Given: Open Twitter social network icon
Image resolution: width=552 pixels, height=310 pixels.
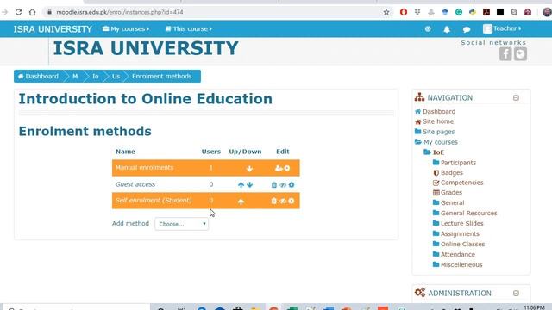Looking at the screenshot, I should [x=520, y=54].
